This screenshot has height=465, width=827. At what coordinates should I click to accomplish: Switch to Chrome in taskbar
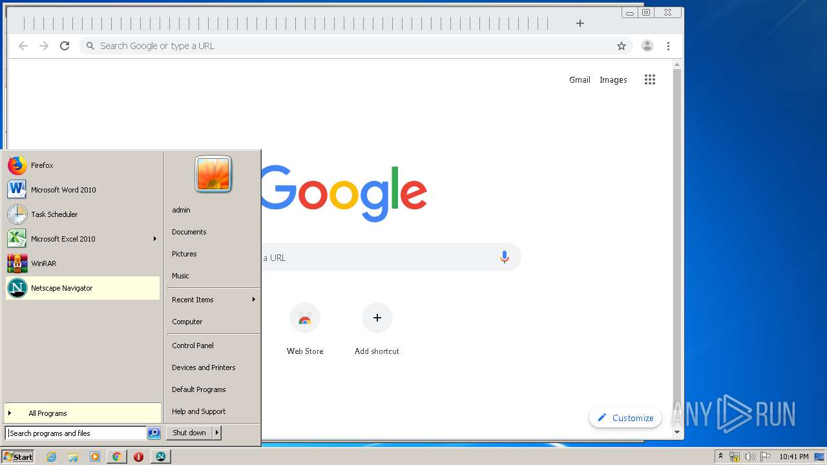point(116,457)
